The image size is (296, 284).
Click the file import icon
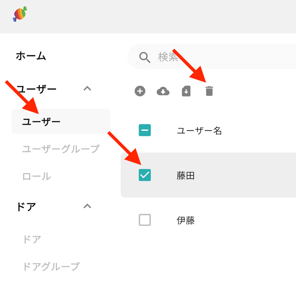[x=186, y=91]
